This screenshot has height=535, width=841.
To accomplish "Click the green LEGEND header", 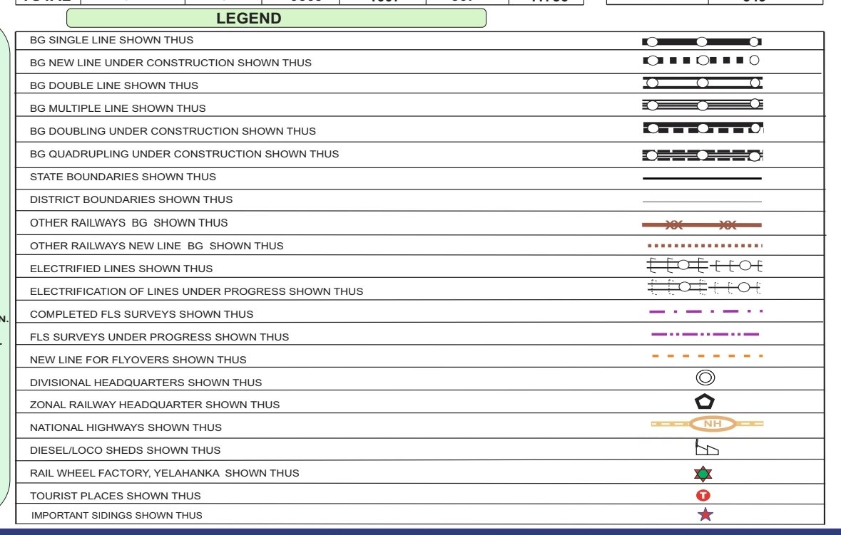I will pos(276,19).
